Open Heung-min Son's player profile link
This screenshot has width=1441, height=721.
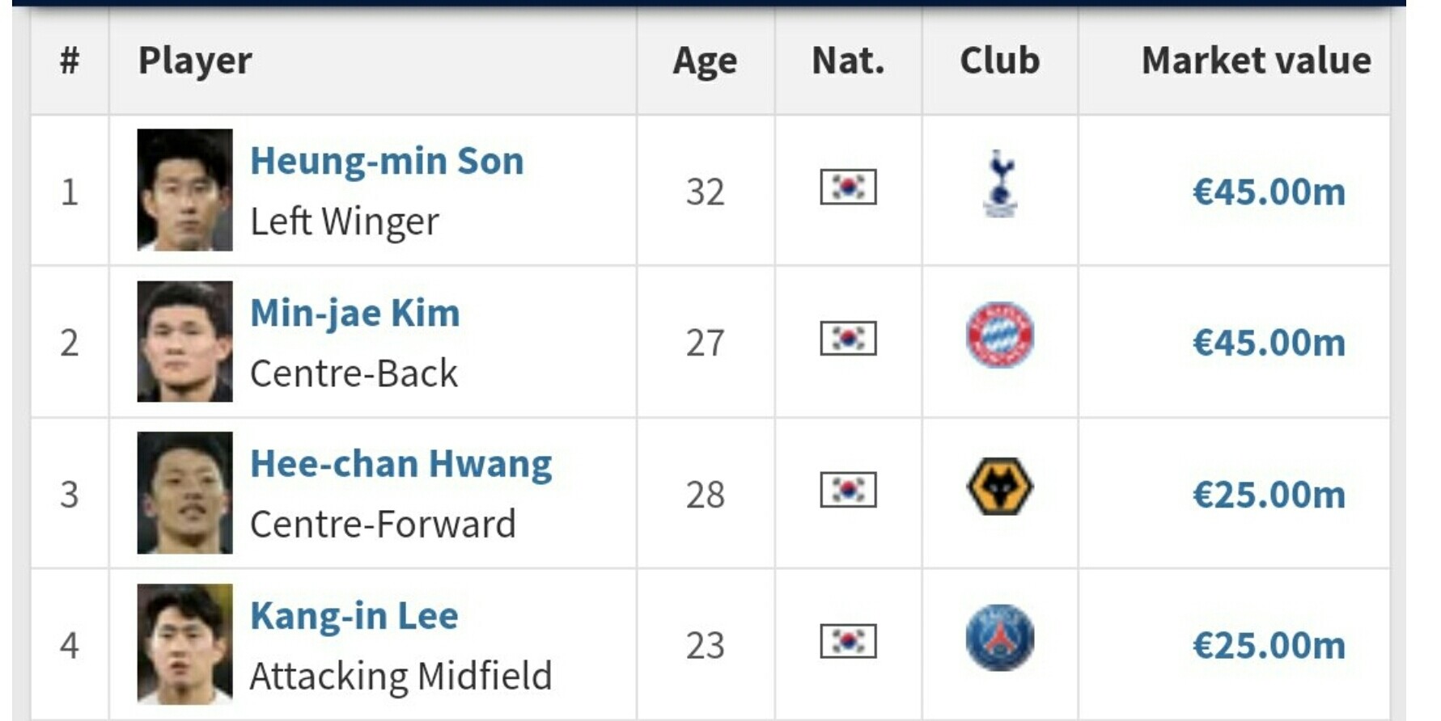(x=387, y=161)
